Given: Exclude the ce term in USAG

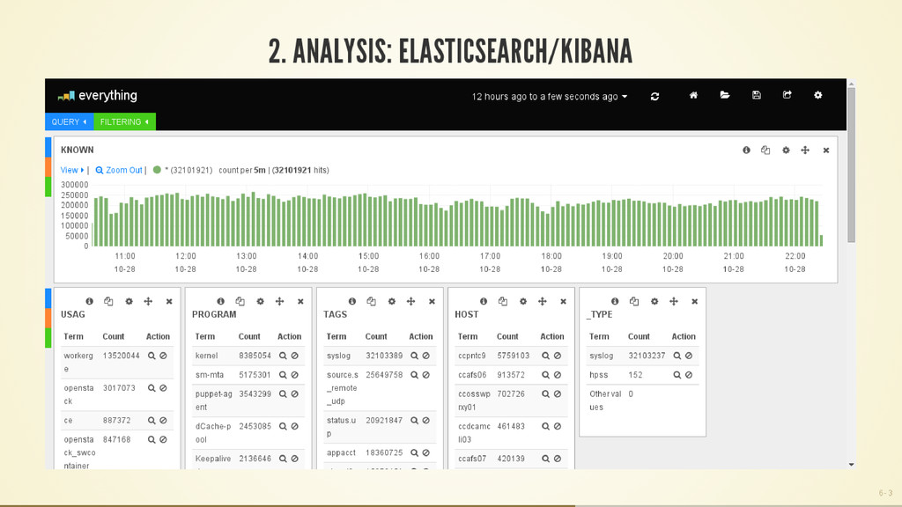Looking at the screenshot, I should (163, 421).
